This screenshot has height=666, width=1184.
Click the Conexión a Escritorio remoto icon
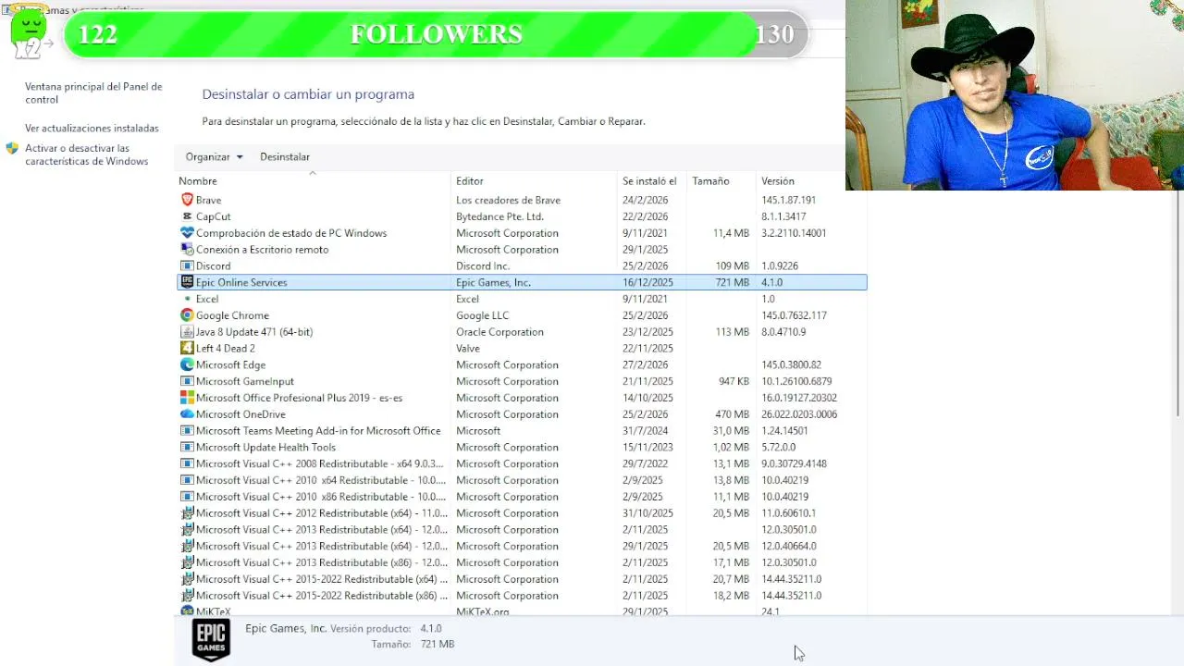pyautogui.click(x=187, y=250)
